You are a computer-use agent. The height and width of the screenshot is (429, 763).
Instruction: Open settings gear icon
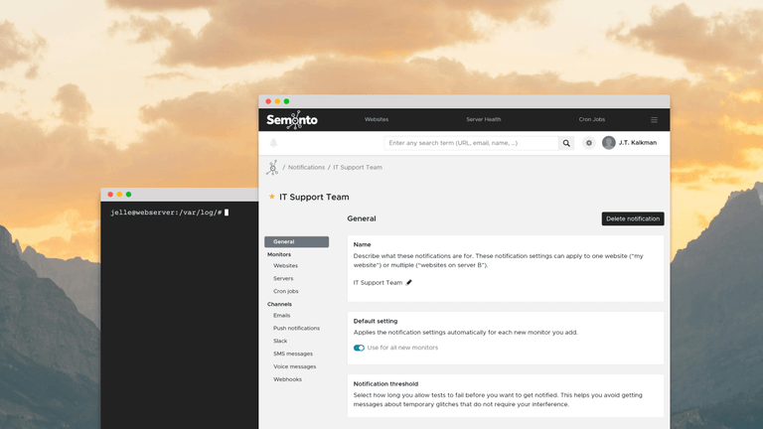tap(589, 143)
